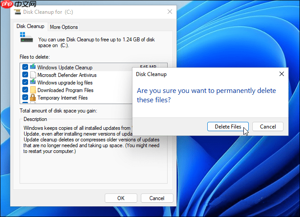This screenshot has width=300, height=217.
Task: Uncheck Windows Update Cleanup checkbox
Action: coord(25,67)
